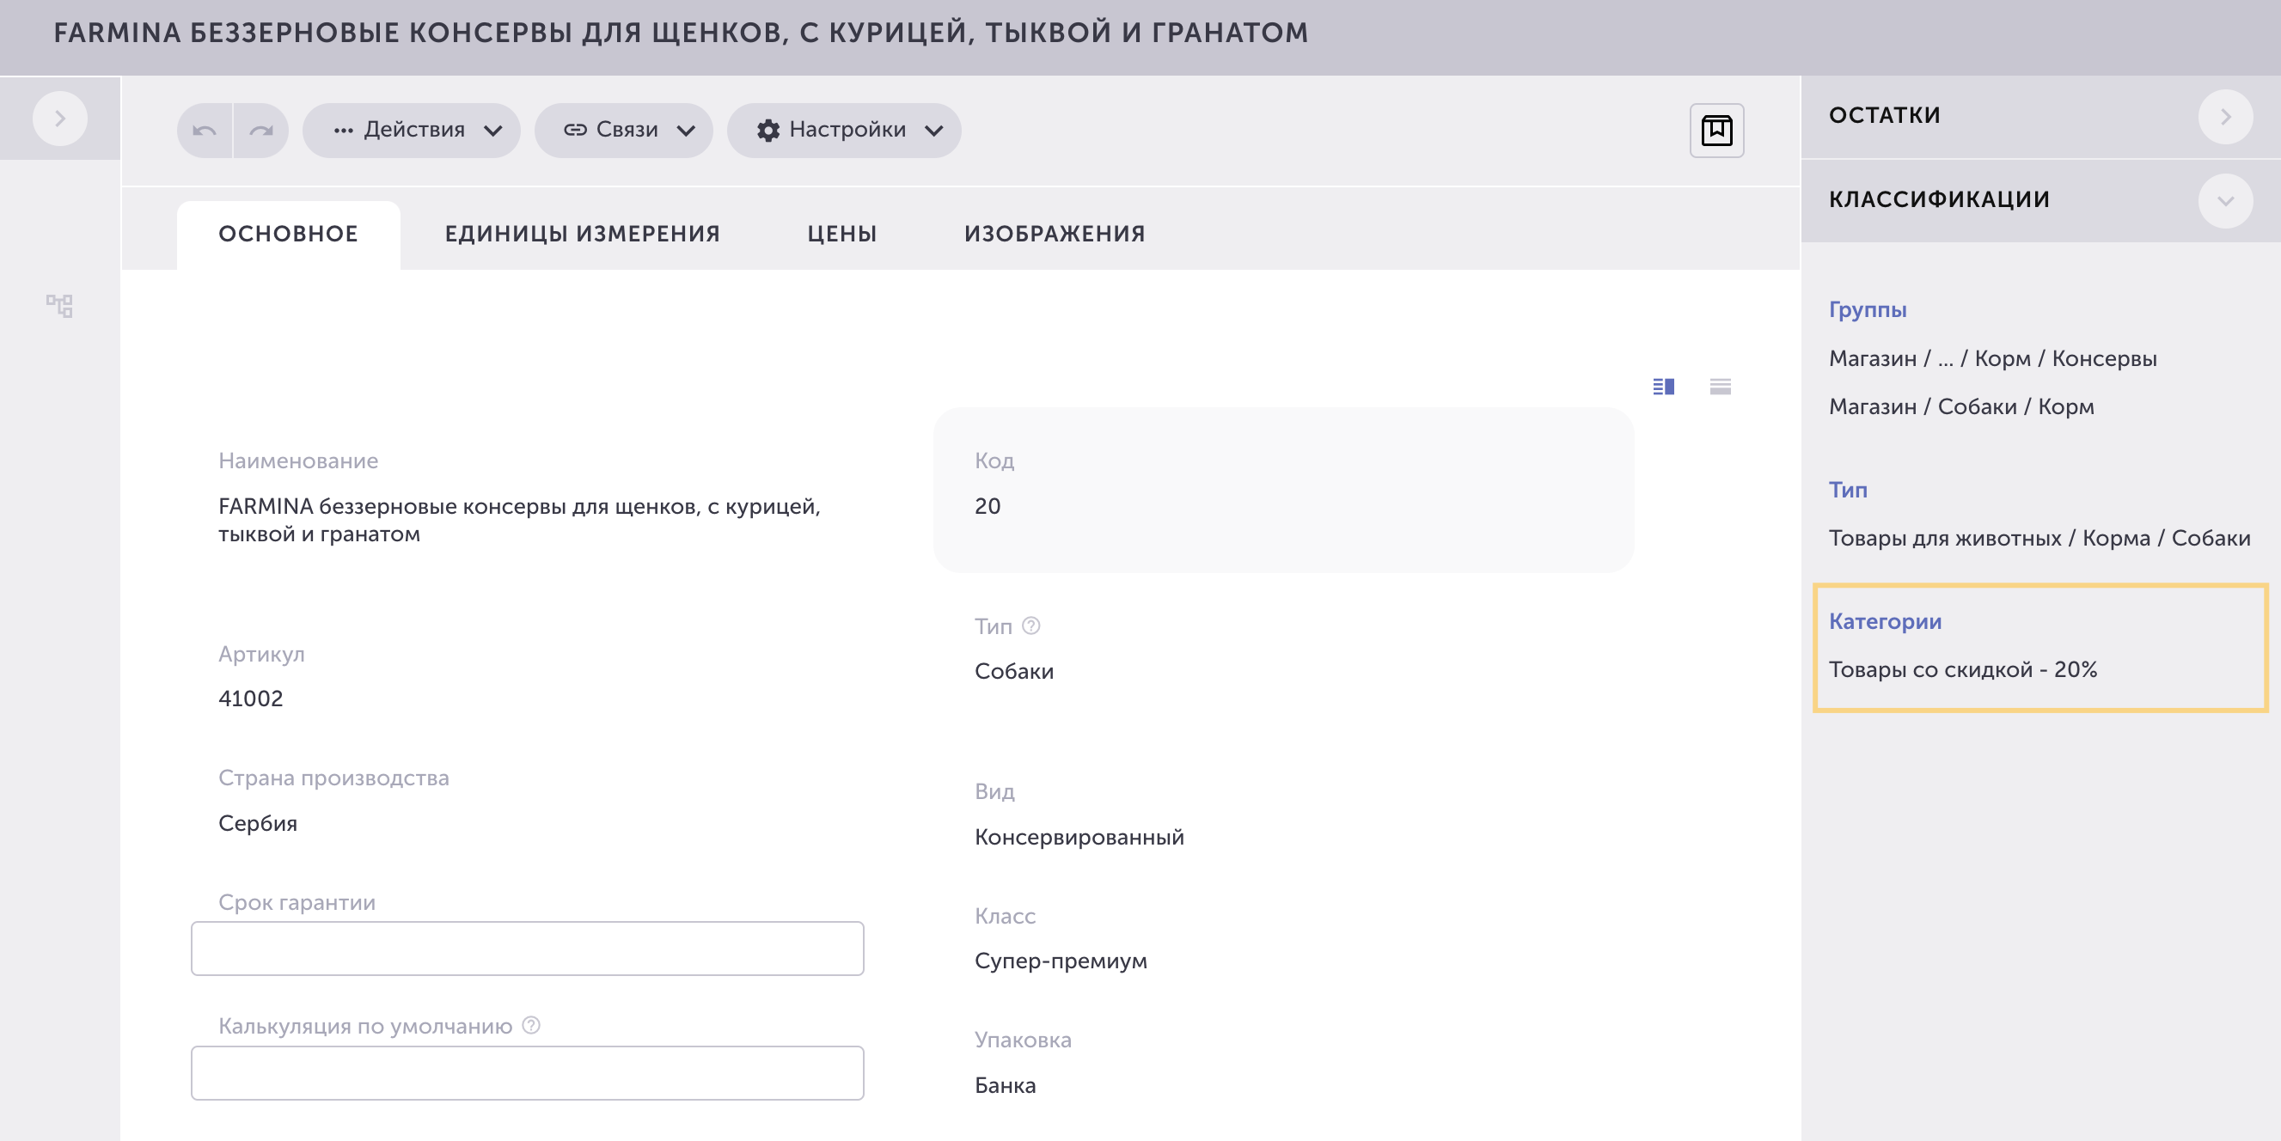Expand the Остатки panel
The width and height of the screenshot is (2281, 1141).
(2225, 116)
